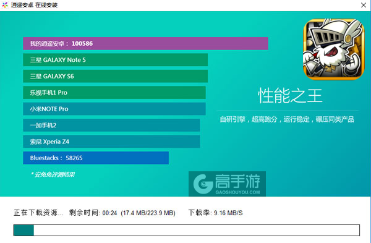Click the 性能之王 heading text
Viewport: 371px width, 243px height.
pyautogui.click(x=290, y=96)
